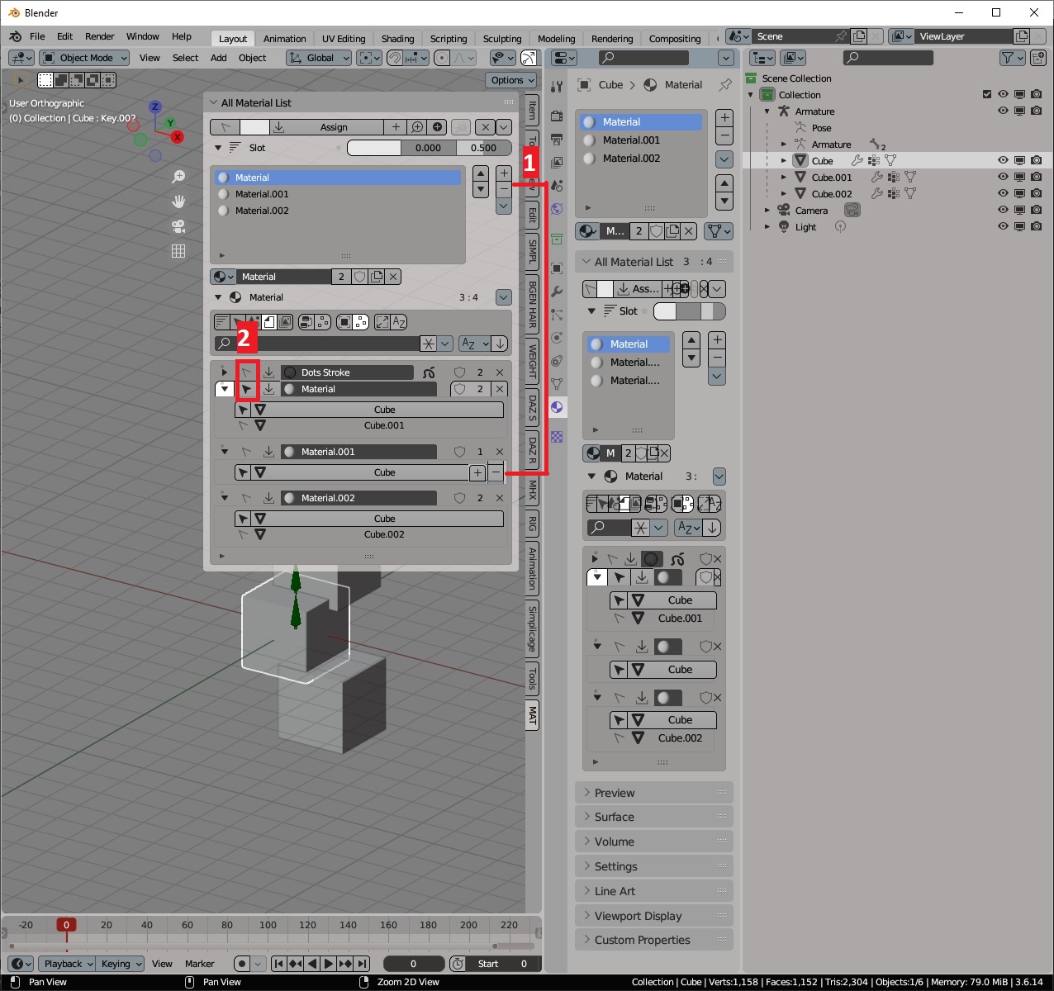Open the Object Mode dropdown
Image resolution: width=1054 pixels, height=991 pixels.
coord(84,58)
